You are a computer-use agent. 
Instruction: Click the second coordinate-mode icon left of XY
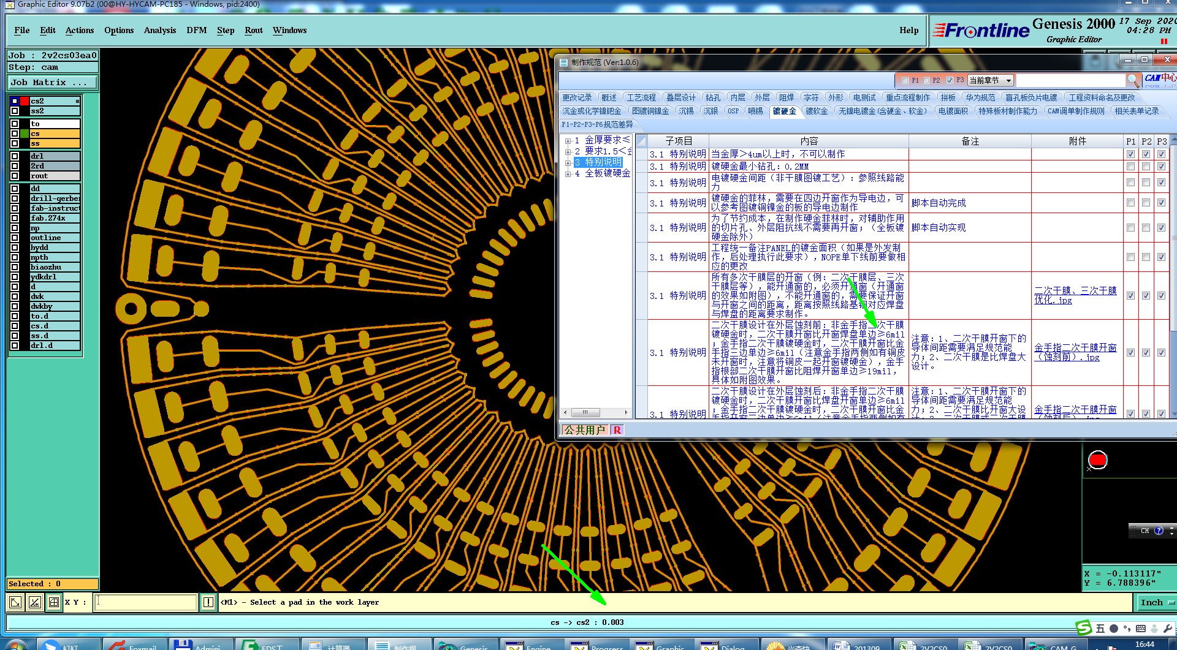click(x=35, y=602)
